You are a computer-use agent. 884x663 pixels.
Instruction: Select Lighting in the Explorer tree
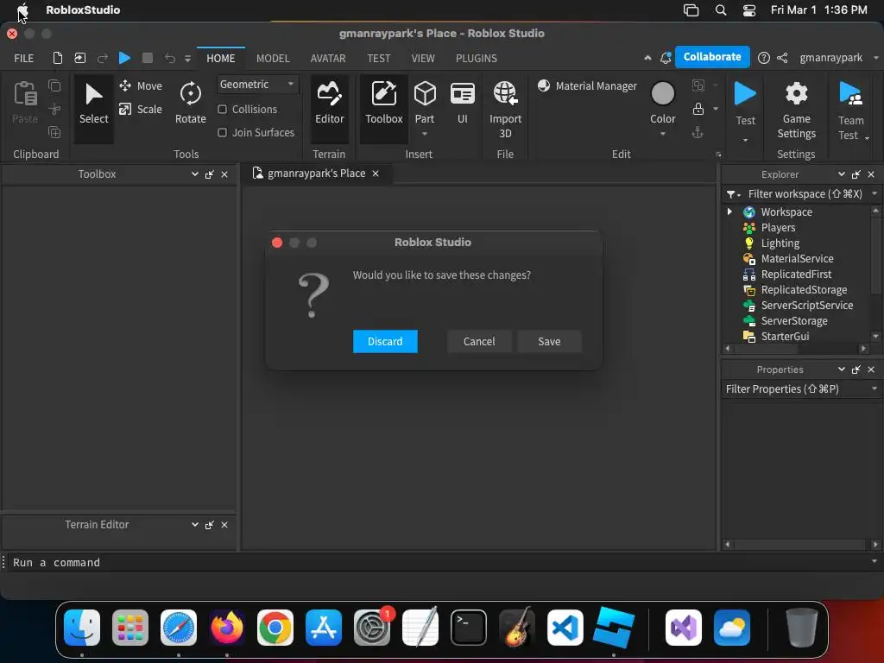pyautogui.click(x=780, y=243)
